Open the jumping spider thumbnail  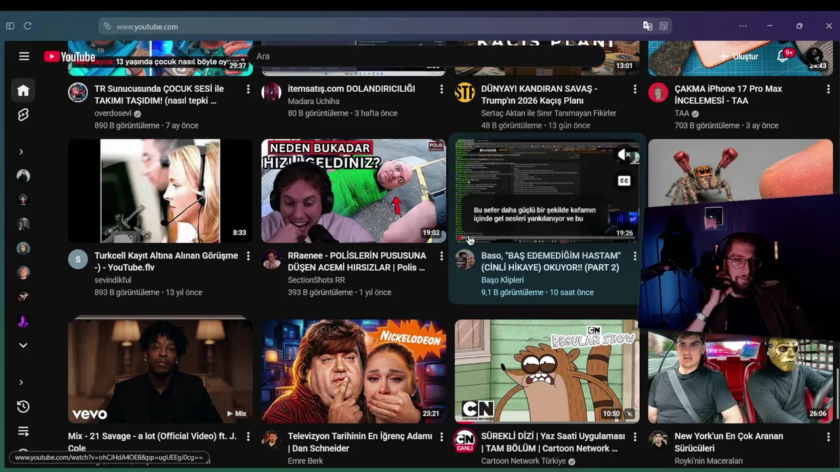point(740,172)
